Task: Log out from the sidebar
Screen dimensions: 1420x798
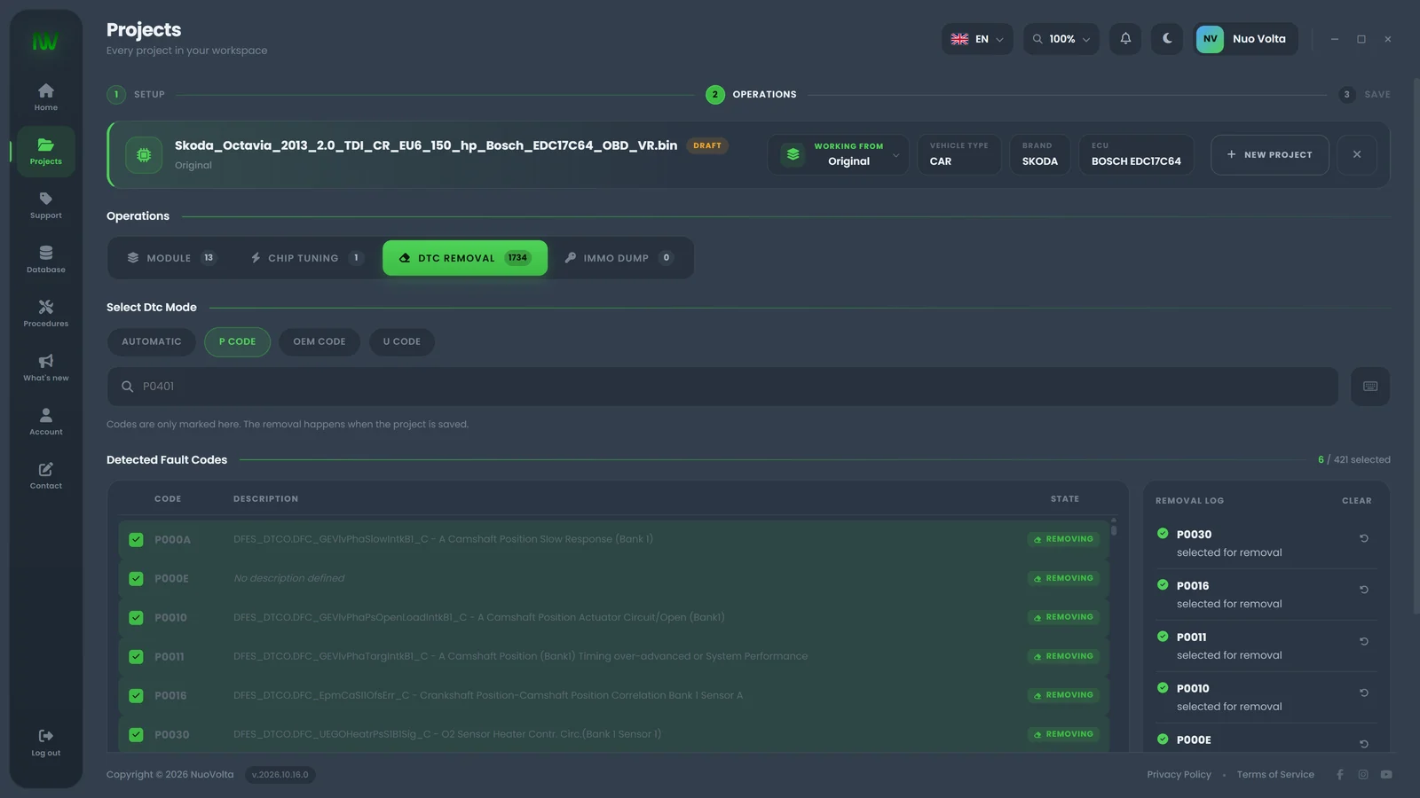Action: tap(45, 743)
